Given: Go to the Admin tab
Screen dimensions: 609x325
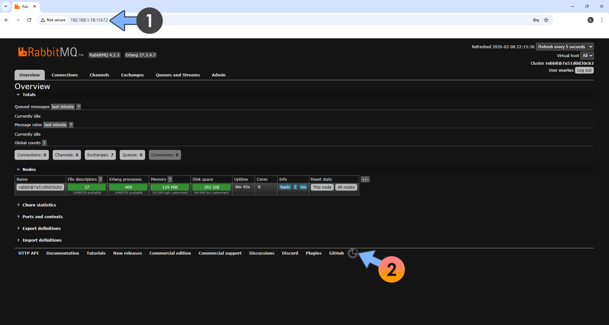Looking at the screenshot, I should pos(218,75).
